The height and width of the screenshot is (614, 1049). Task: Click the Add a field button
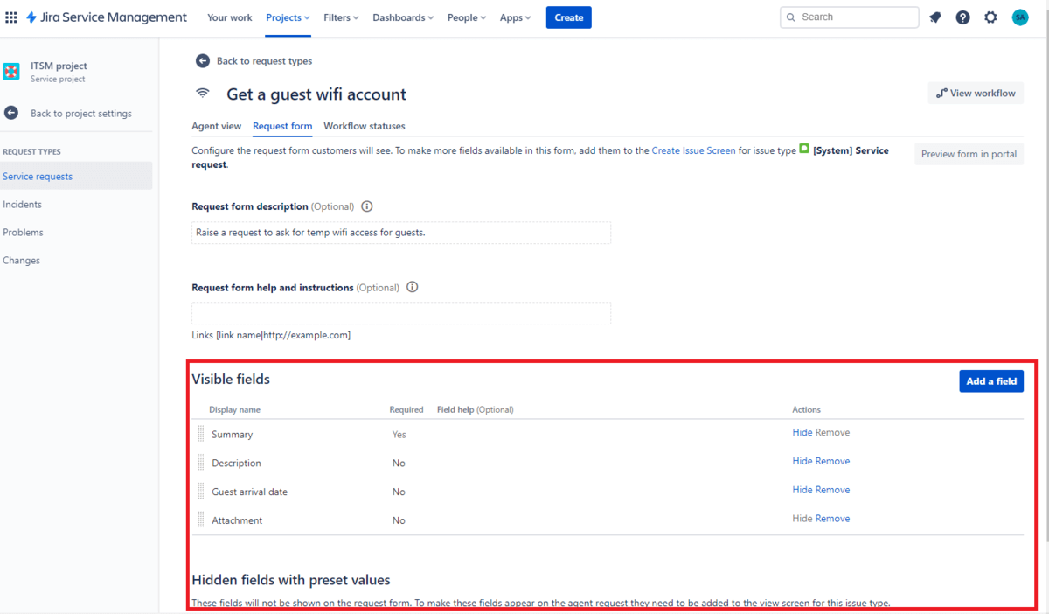point(990,381)
